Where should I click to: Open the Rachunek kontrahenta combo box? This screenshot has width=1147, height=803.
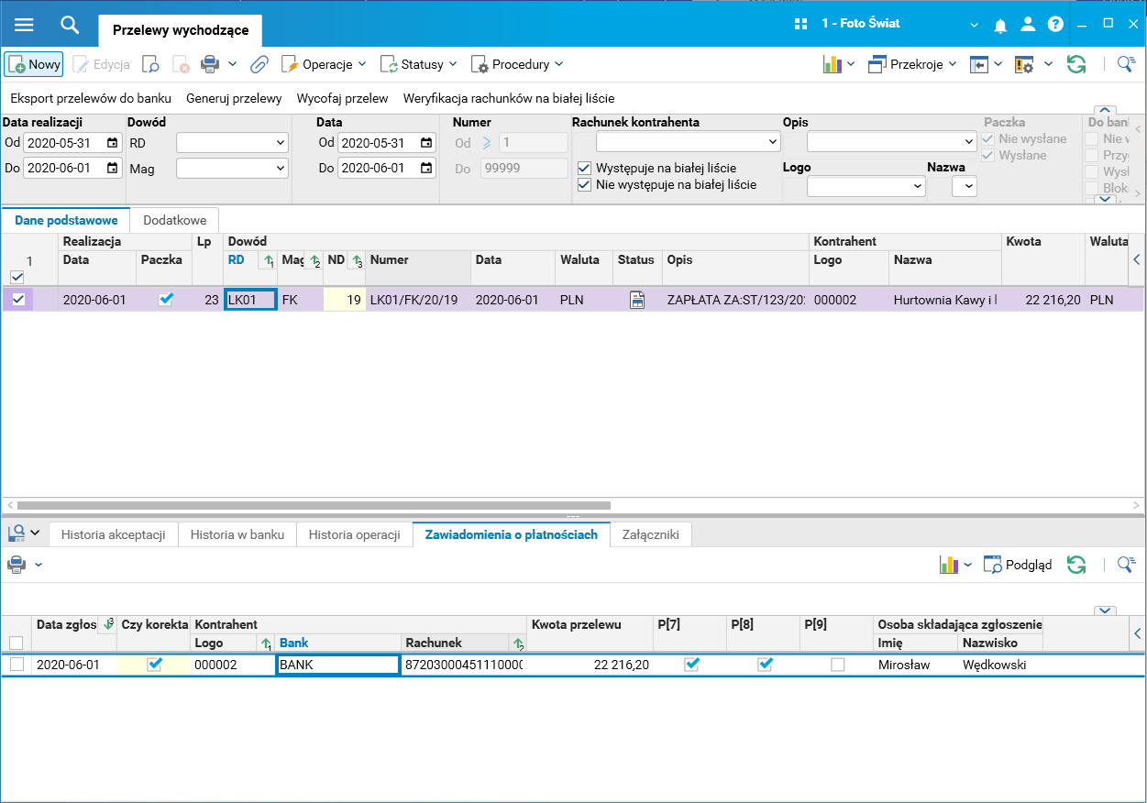(x=688, y=142)
